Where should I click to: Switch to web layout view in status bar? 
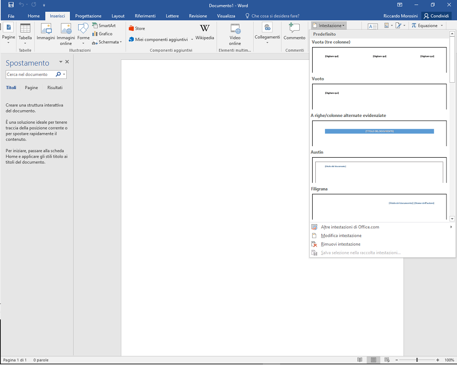point(387,360)
